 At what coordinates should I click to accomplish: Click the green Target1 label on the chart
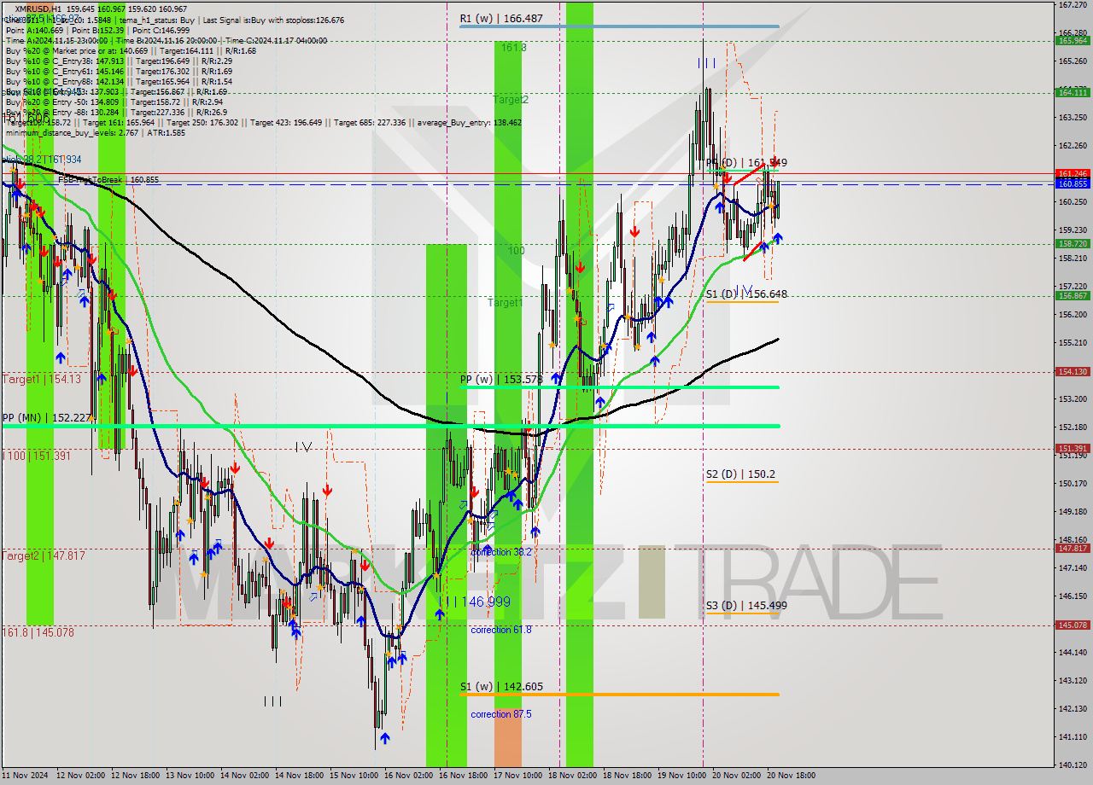[505, 303]
